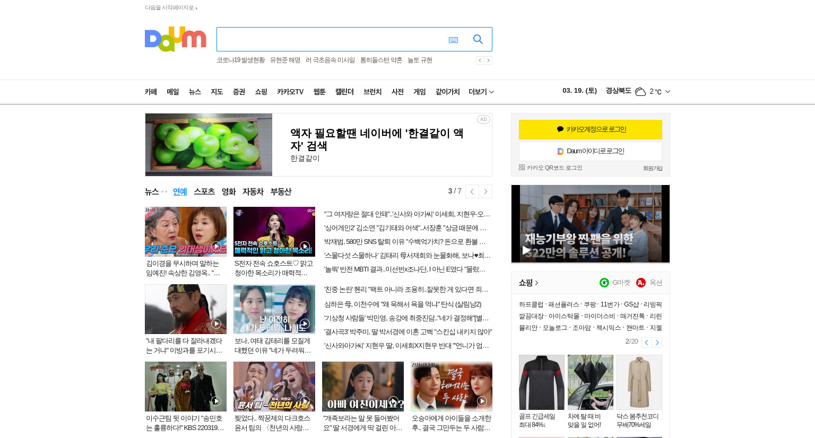Switch to the 부동산 news tab
This screenshot has width=815, height=438.
(281, 191)
